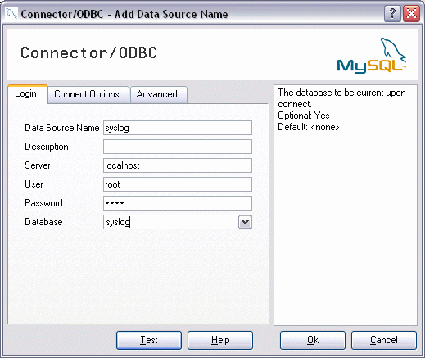Click the dolphin icon in title bar
The width and height of the screenshot is (425, 358).
[x=11, y=13]
